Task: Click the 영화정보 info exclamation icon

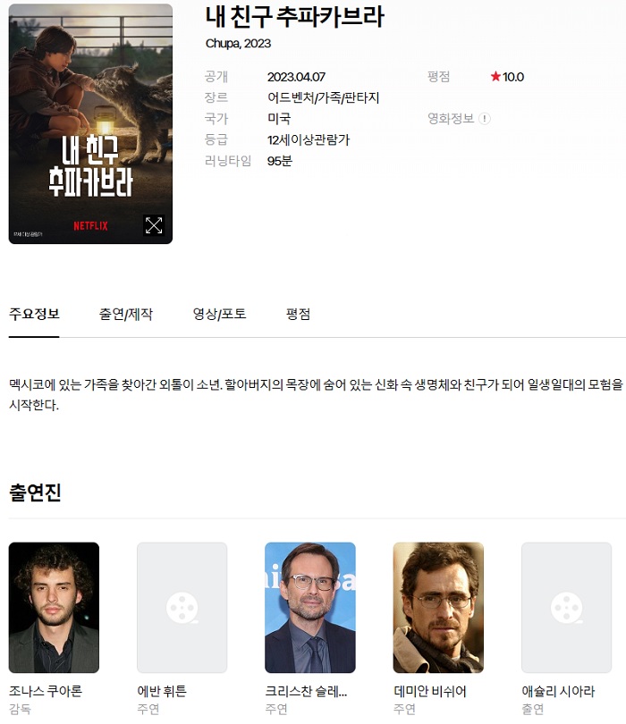Action: pyautogui.click(x=484, y=119)
